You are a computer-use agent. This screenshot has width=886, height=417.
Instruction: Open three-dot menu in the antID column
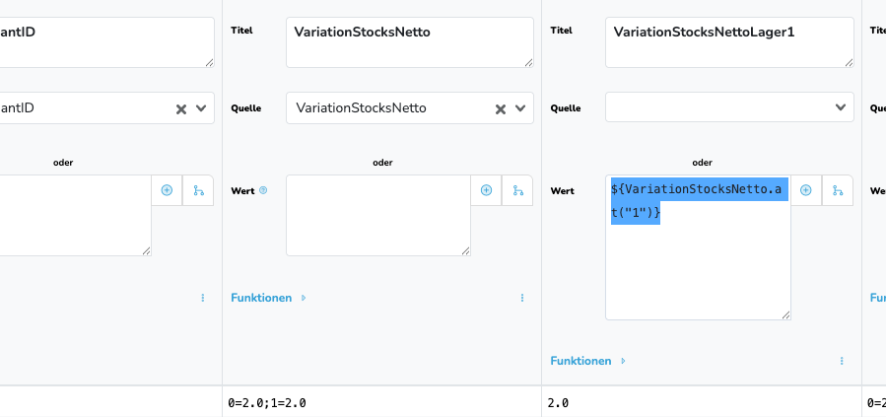point(202,298)
